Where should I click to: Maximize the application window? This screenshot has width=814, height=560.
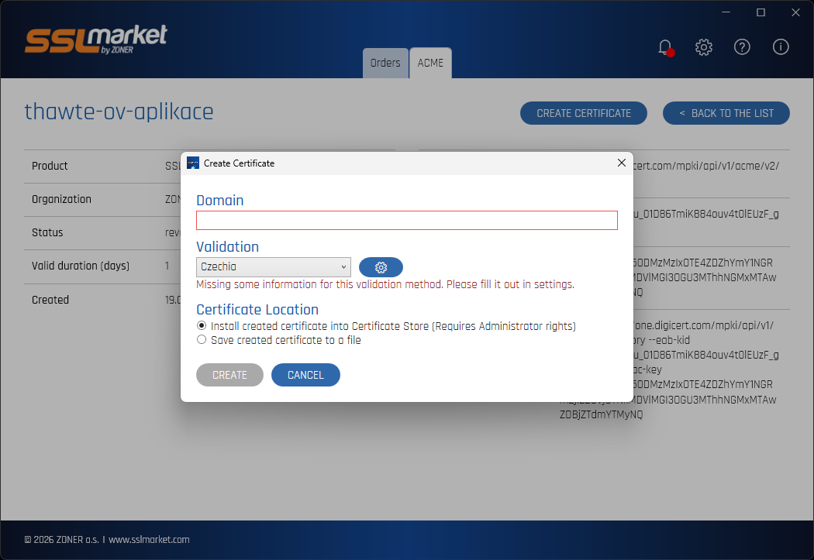[x=761, y=12]
